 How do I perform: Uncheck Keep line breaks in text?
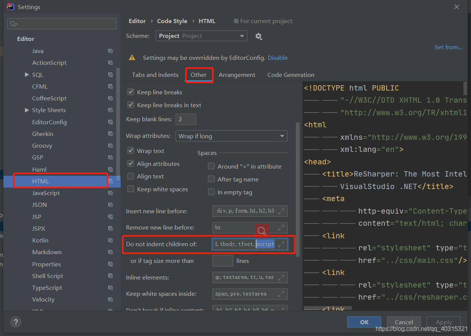point(131,105)
